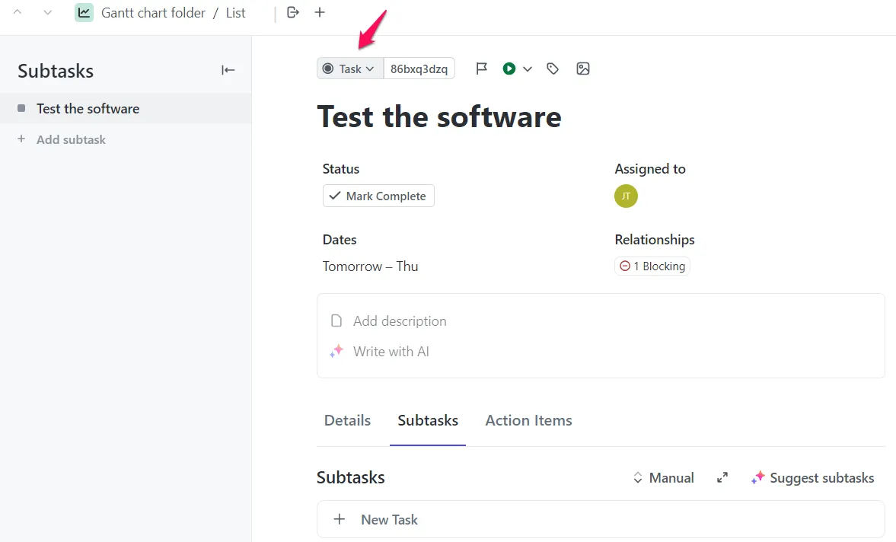Click Write with AI option
The width and height of the screenshot is (896, 542).
tap(391, 351)
